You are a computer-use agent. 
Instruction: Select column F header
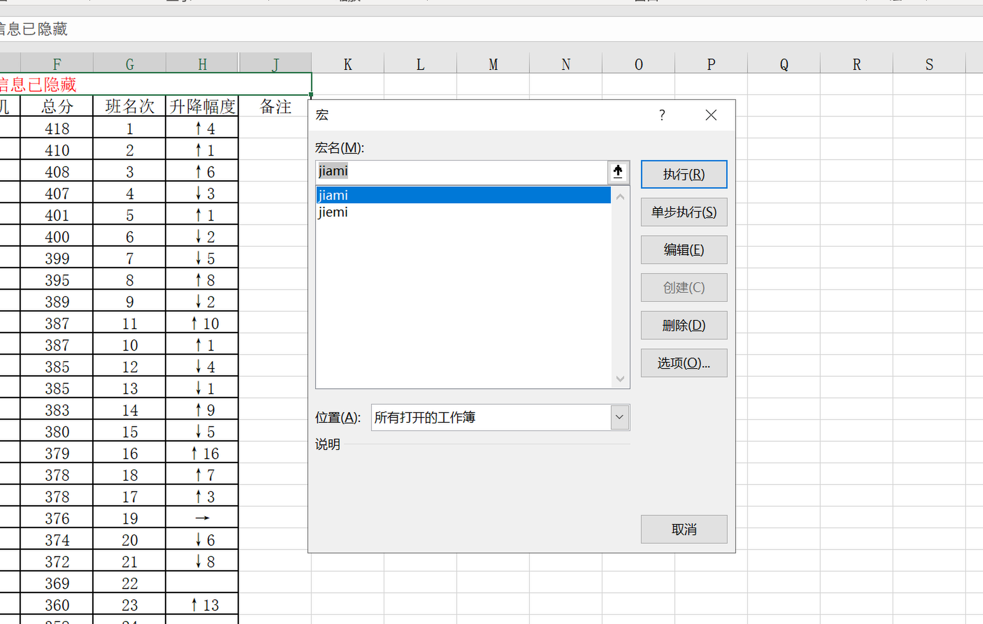click(57, 65)
